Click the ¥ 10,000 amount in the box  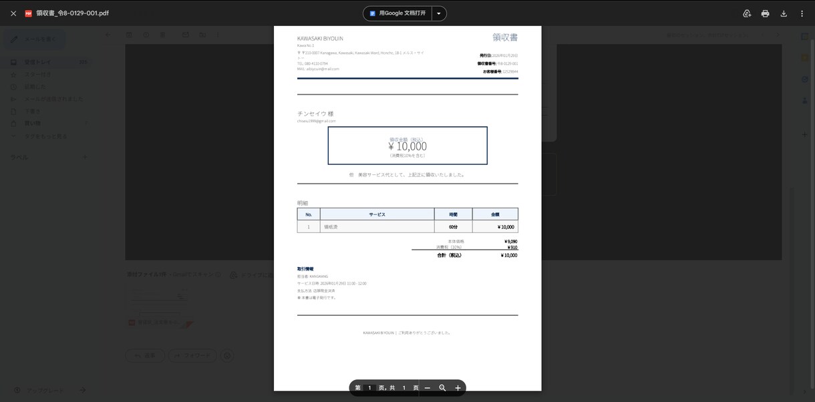pyautogui.click(x=407, y=146)
